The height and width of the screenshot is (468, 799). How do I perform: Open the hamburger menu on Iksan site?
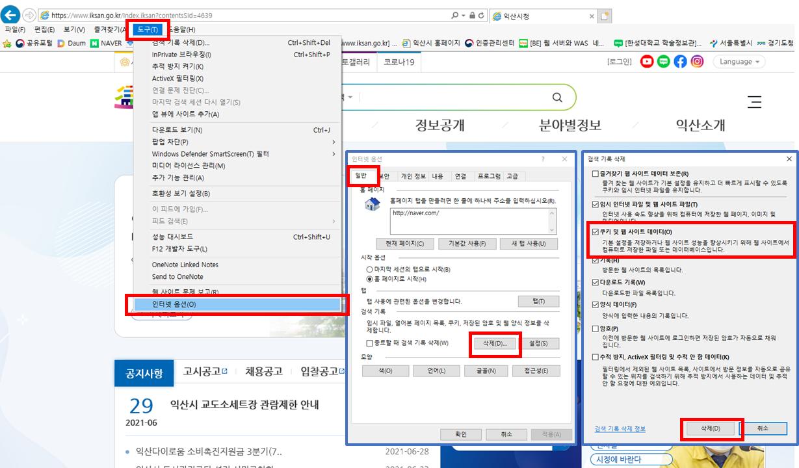tap(754, 101)
